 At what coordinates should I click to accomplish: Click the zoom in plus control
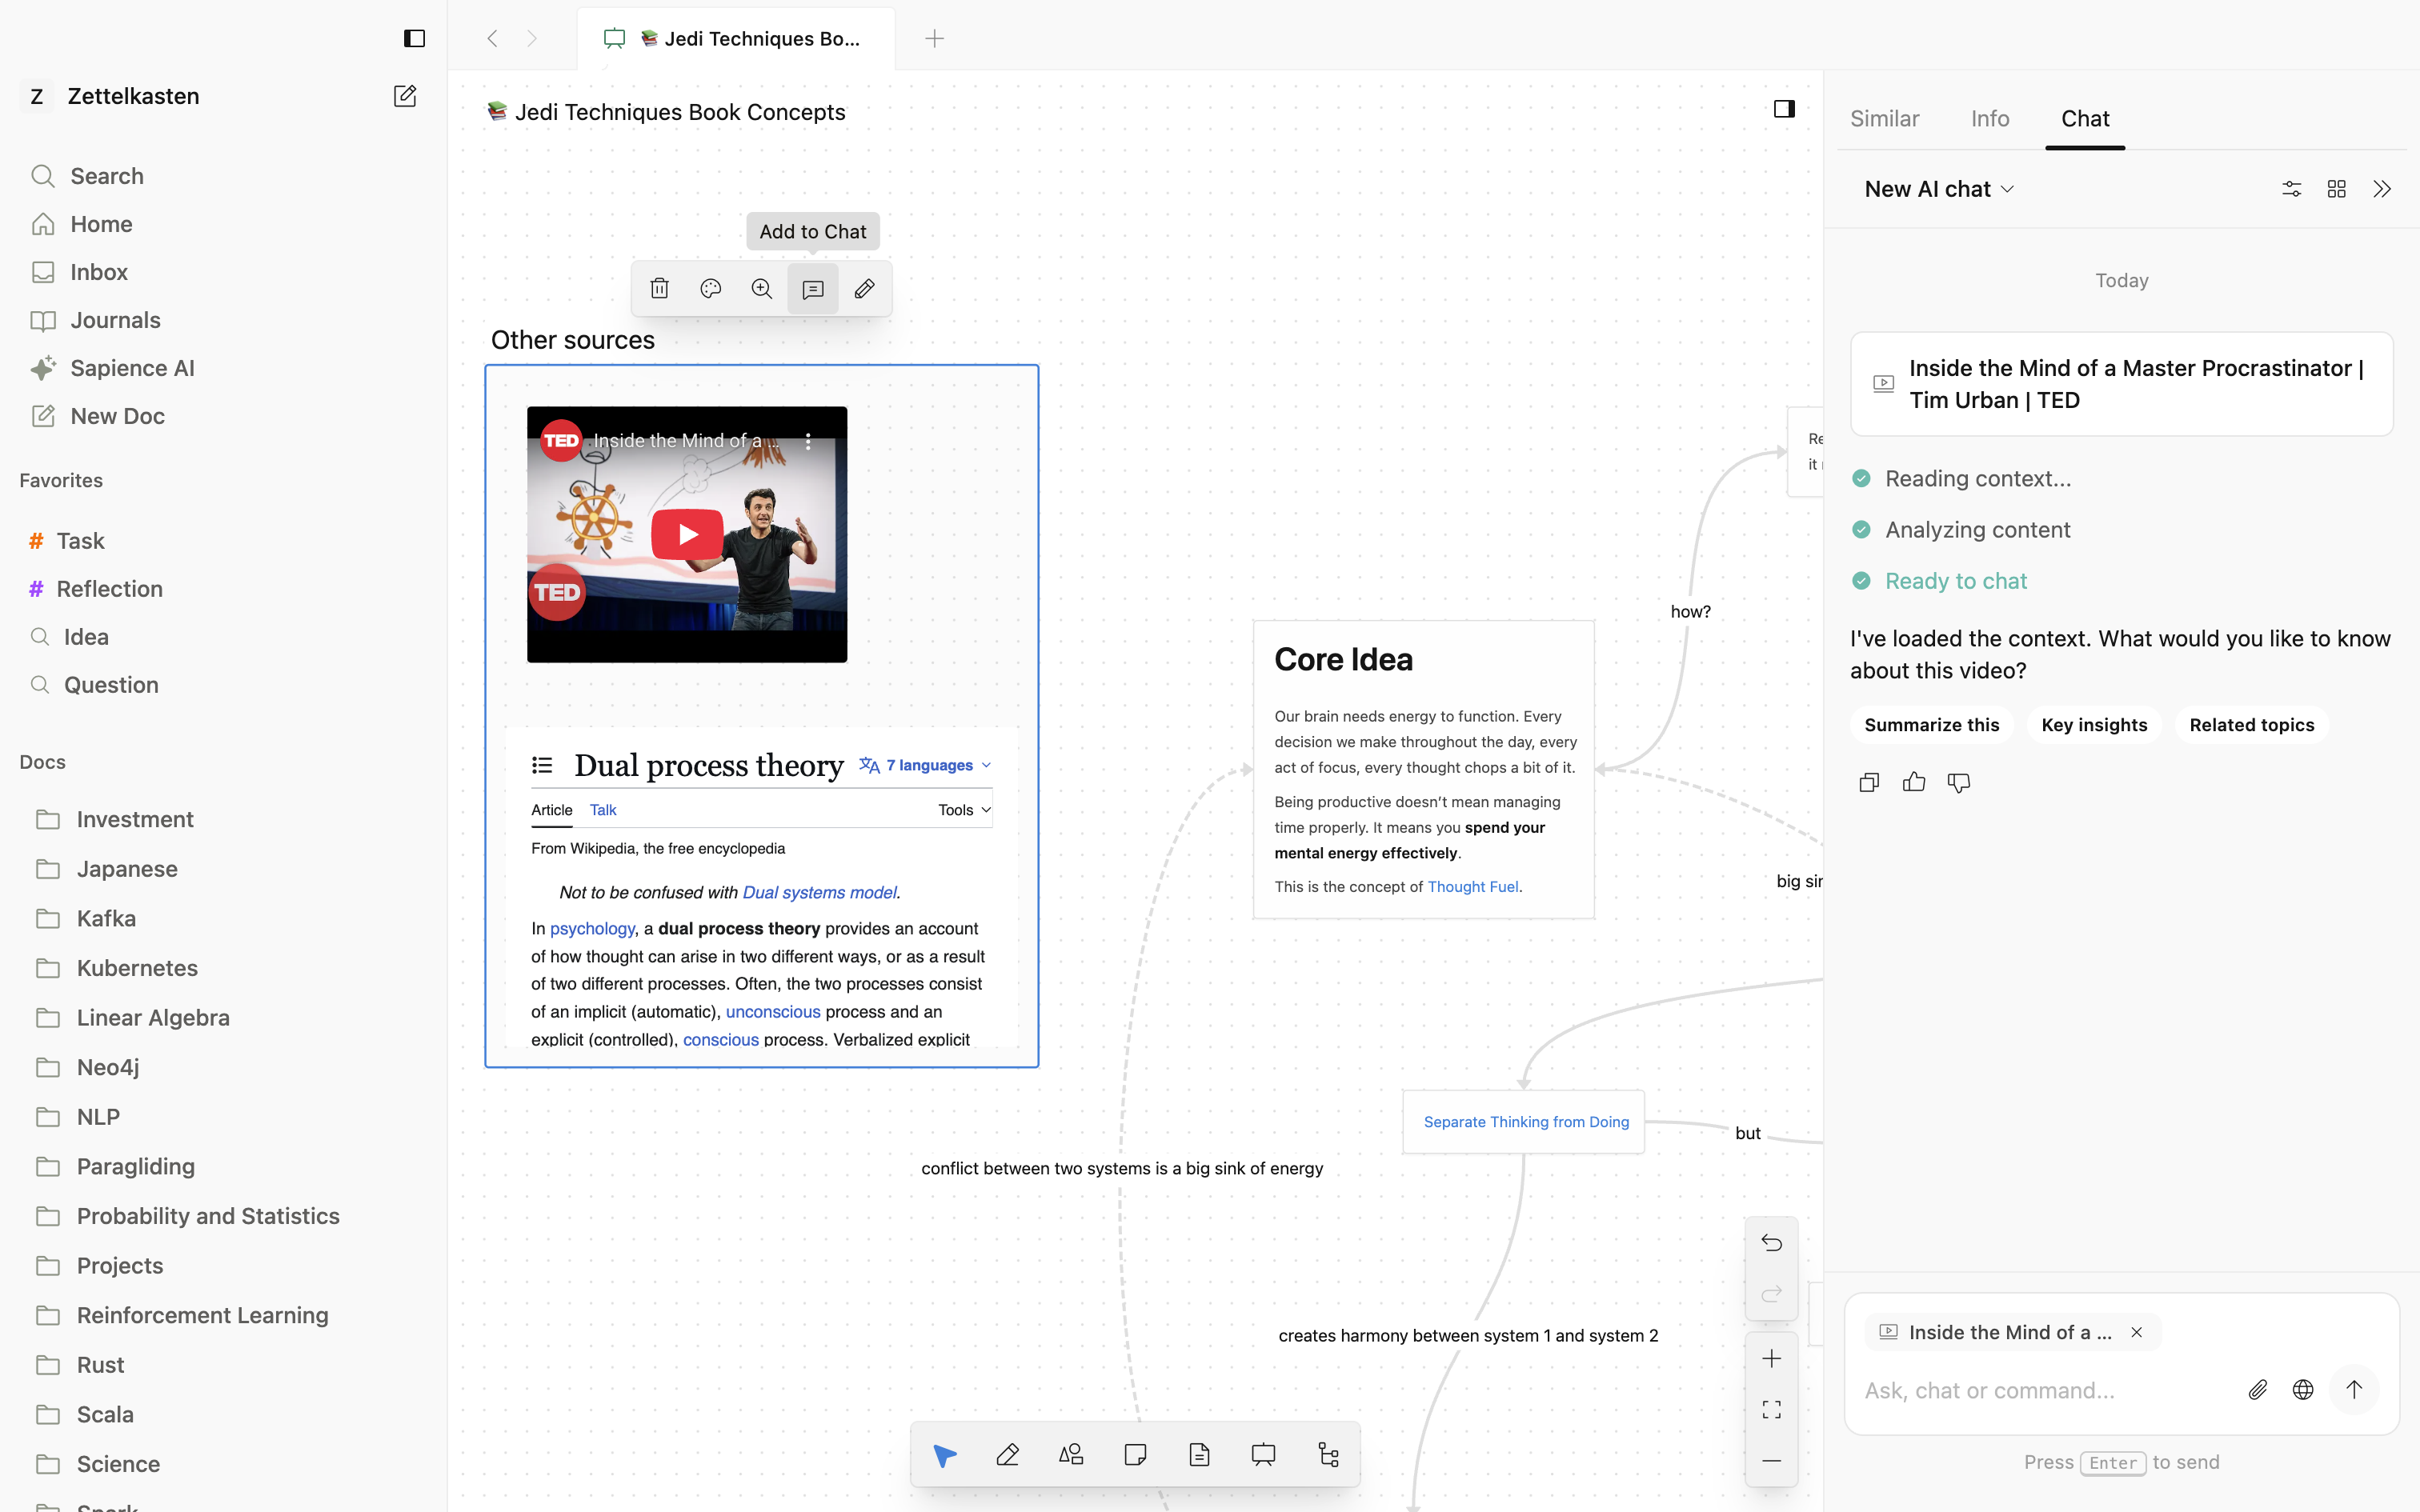click(1771, 1358)
